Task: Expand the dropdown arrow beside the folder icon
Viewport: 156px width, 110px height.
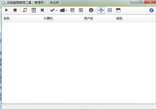Action: [67, 10]
